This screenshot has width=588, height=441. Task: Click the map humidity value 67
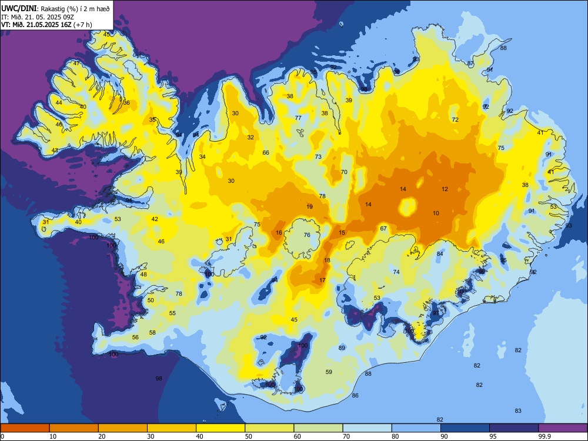click(x=383, y=228)
